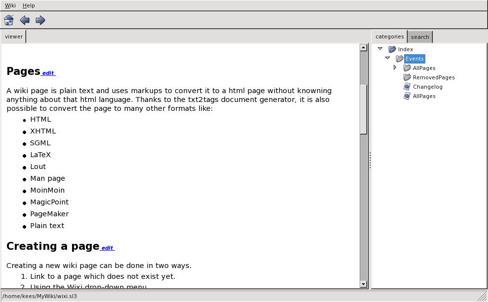Image resolution: width=488 pixels, height=302 pixels.
Task: Click the Index folder icon
Action: 392,49
